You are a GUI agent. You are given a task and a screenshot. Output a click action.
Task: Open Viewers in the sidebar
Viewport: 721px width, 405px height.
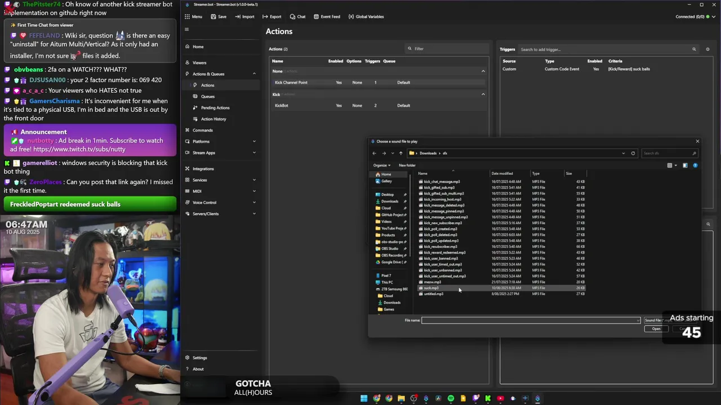221,62
